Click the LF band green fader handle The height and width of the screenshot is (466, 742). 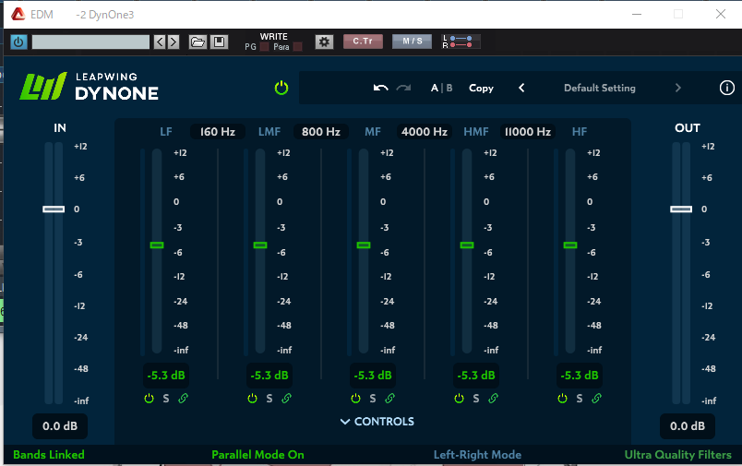(x=157, y=245)
